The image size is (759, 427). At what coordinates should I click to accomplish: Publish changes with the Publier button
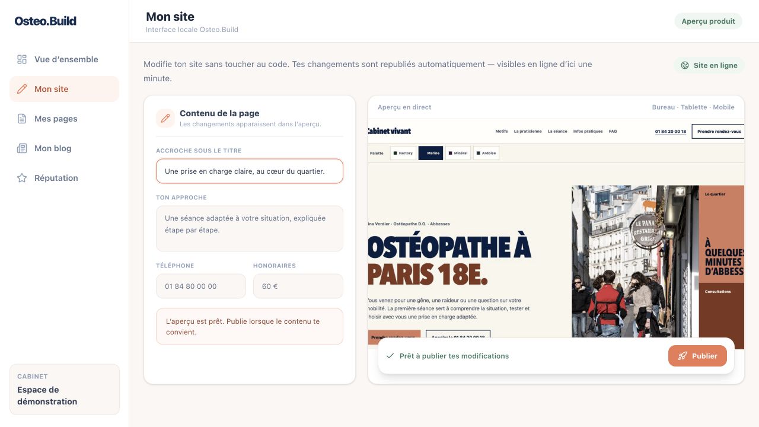[x=697, y=356]
